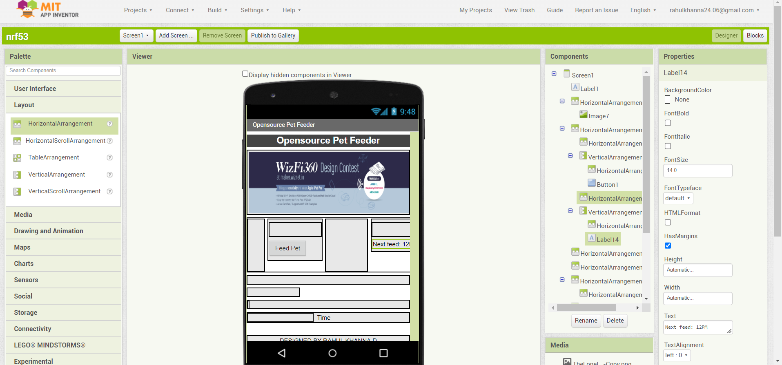782x365 pixels.
Task: Open the TextAlignment left dropdown
Action: 677,355
